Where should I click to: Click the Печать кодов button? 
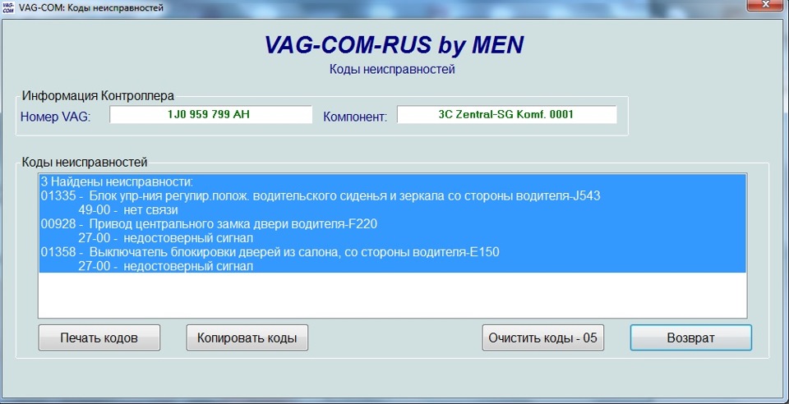(99, 337)
